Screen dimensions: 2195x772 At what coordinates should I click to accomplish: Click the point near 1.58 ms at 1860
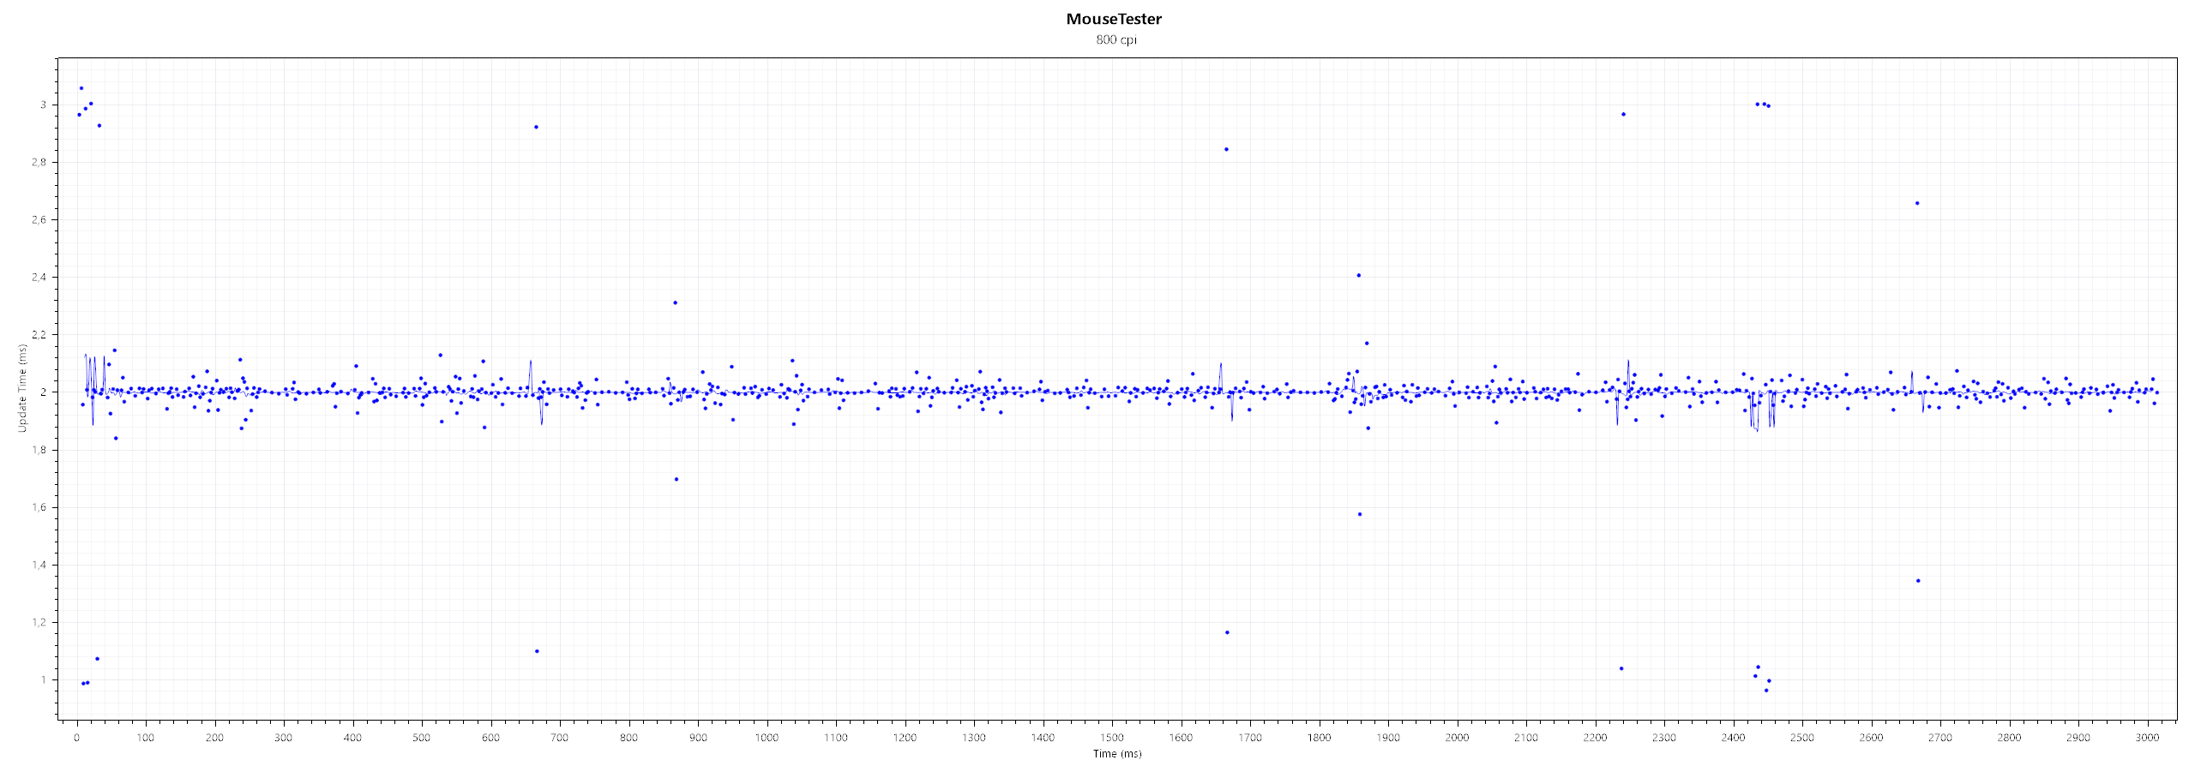click(1360, 514)
